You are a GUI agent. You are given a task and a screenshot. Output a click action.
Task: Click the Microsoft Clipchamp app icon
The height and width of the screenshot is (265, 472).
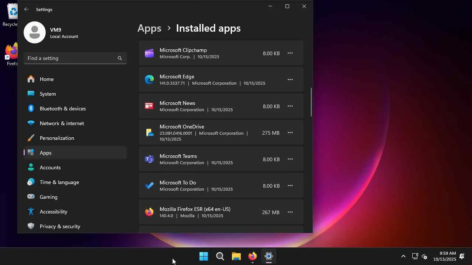[149, 53]
